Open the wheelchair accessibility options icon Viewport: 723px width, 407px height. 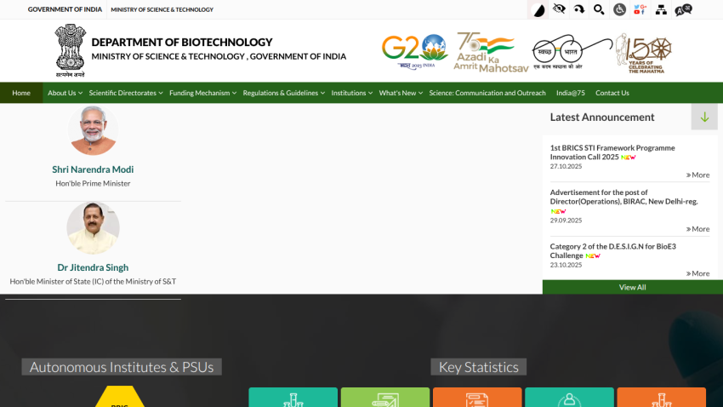pyautogui.click(x=620, y=9)
